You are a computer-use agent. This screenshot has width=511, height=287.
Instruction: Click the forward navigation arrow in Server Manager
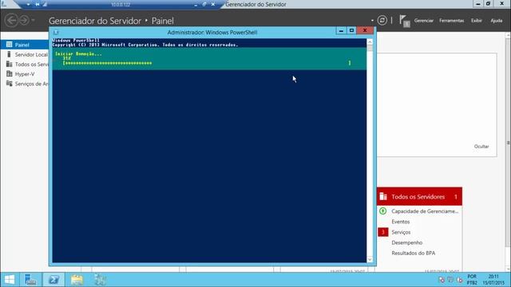(24, 20)
